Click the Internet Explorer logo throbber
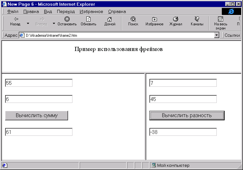 [231, 11]
